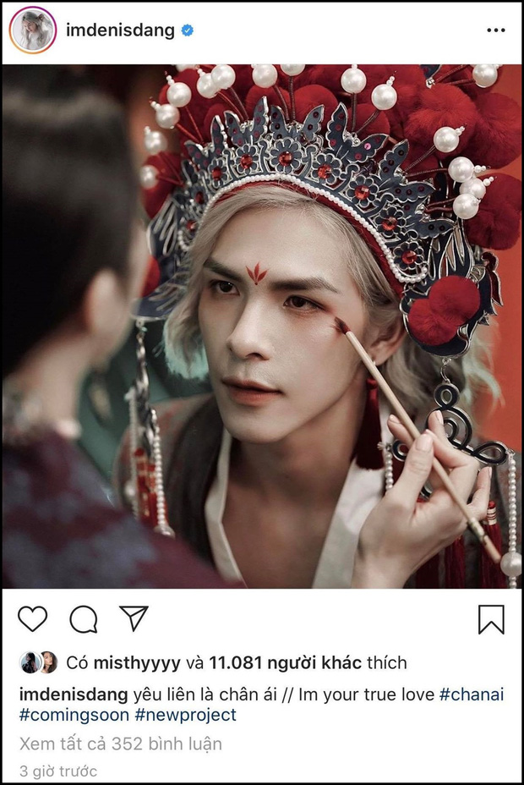524x785 pixels.
Task: Open comments via speech bubble icon
Action: pyautogui.click(x=83, y=619)
